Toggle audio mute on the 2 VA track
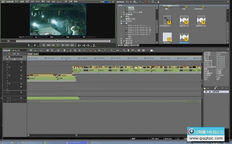This screenshot has width=232, height=144. (21, 79)
